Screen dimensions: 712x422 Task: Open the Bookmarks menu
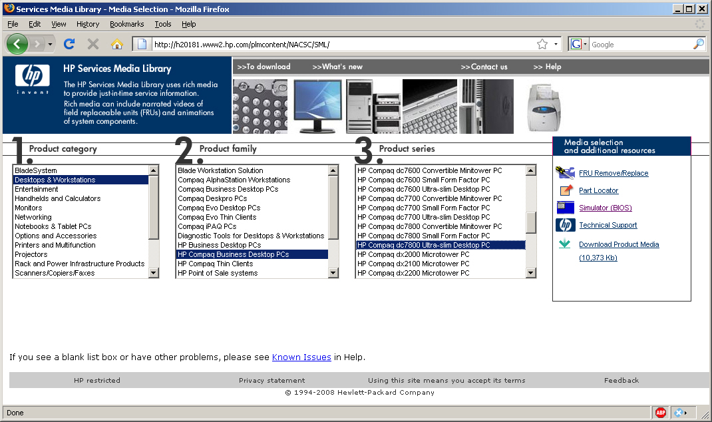(x=126, y=24)
